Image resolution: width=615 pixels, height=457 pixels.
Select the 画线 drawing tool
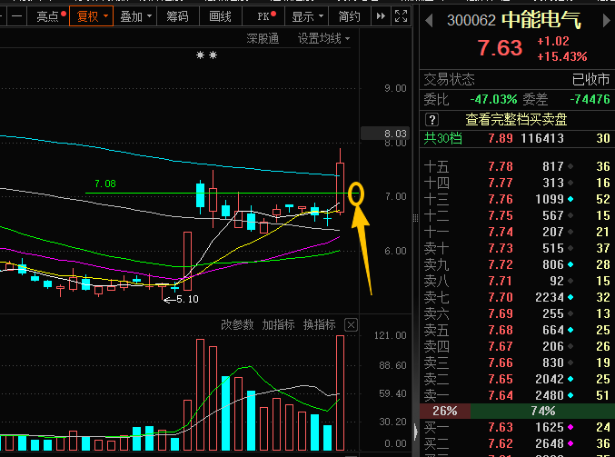[x=220, y=16]
